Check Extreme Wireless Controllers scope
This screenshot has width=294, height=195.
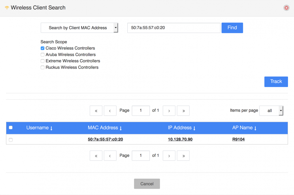click(42, 61)
